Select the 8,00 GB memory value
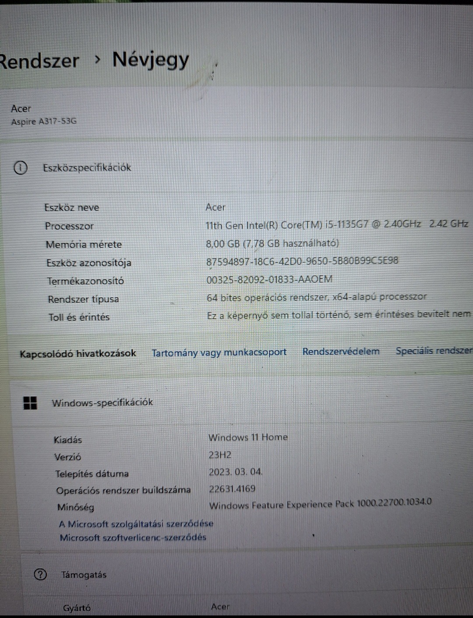This screenshot has width=473, height=618. [x=272, y=243]
